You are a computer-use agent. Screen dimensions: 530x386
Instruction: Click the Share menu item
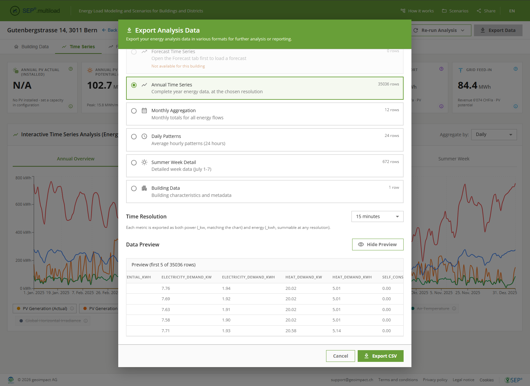(x=486, y=11)
